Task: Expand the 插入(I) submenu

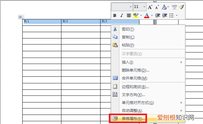Action: coord(148,62)
